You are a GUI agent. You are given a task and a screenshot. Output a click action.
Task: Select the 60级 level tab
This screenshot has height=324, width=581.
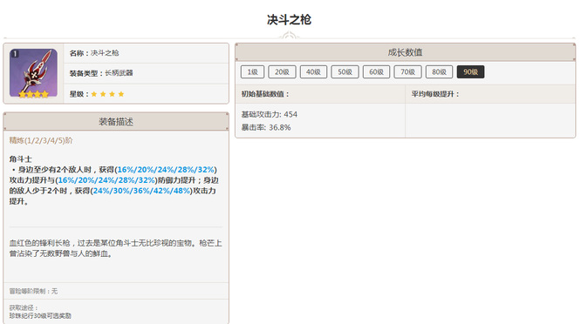pos(376,71)
